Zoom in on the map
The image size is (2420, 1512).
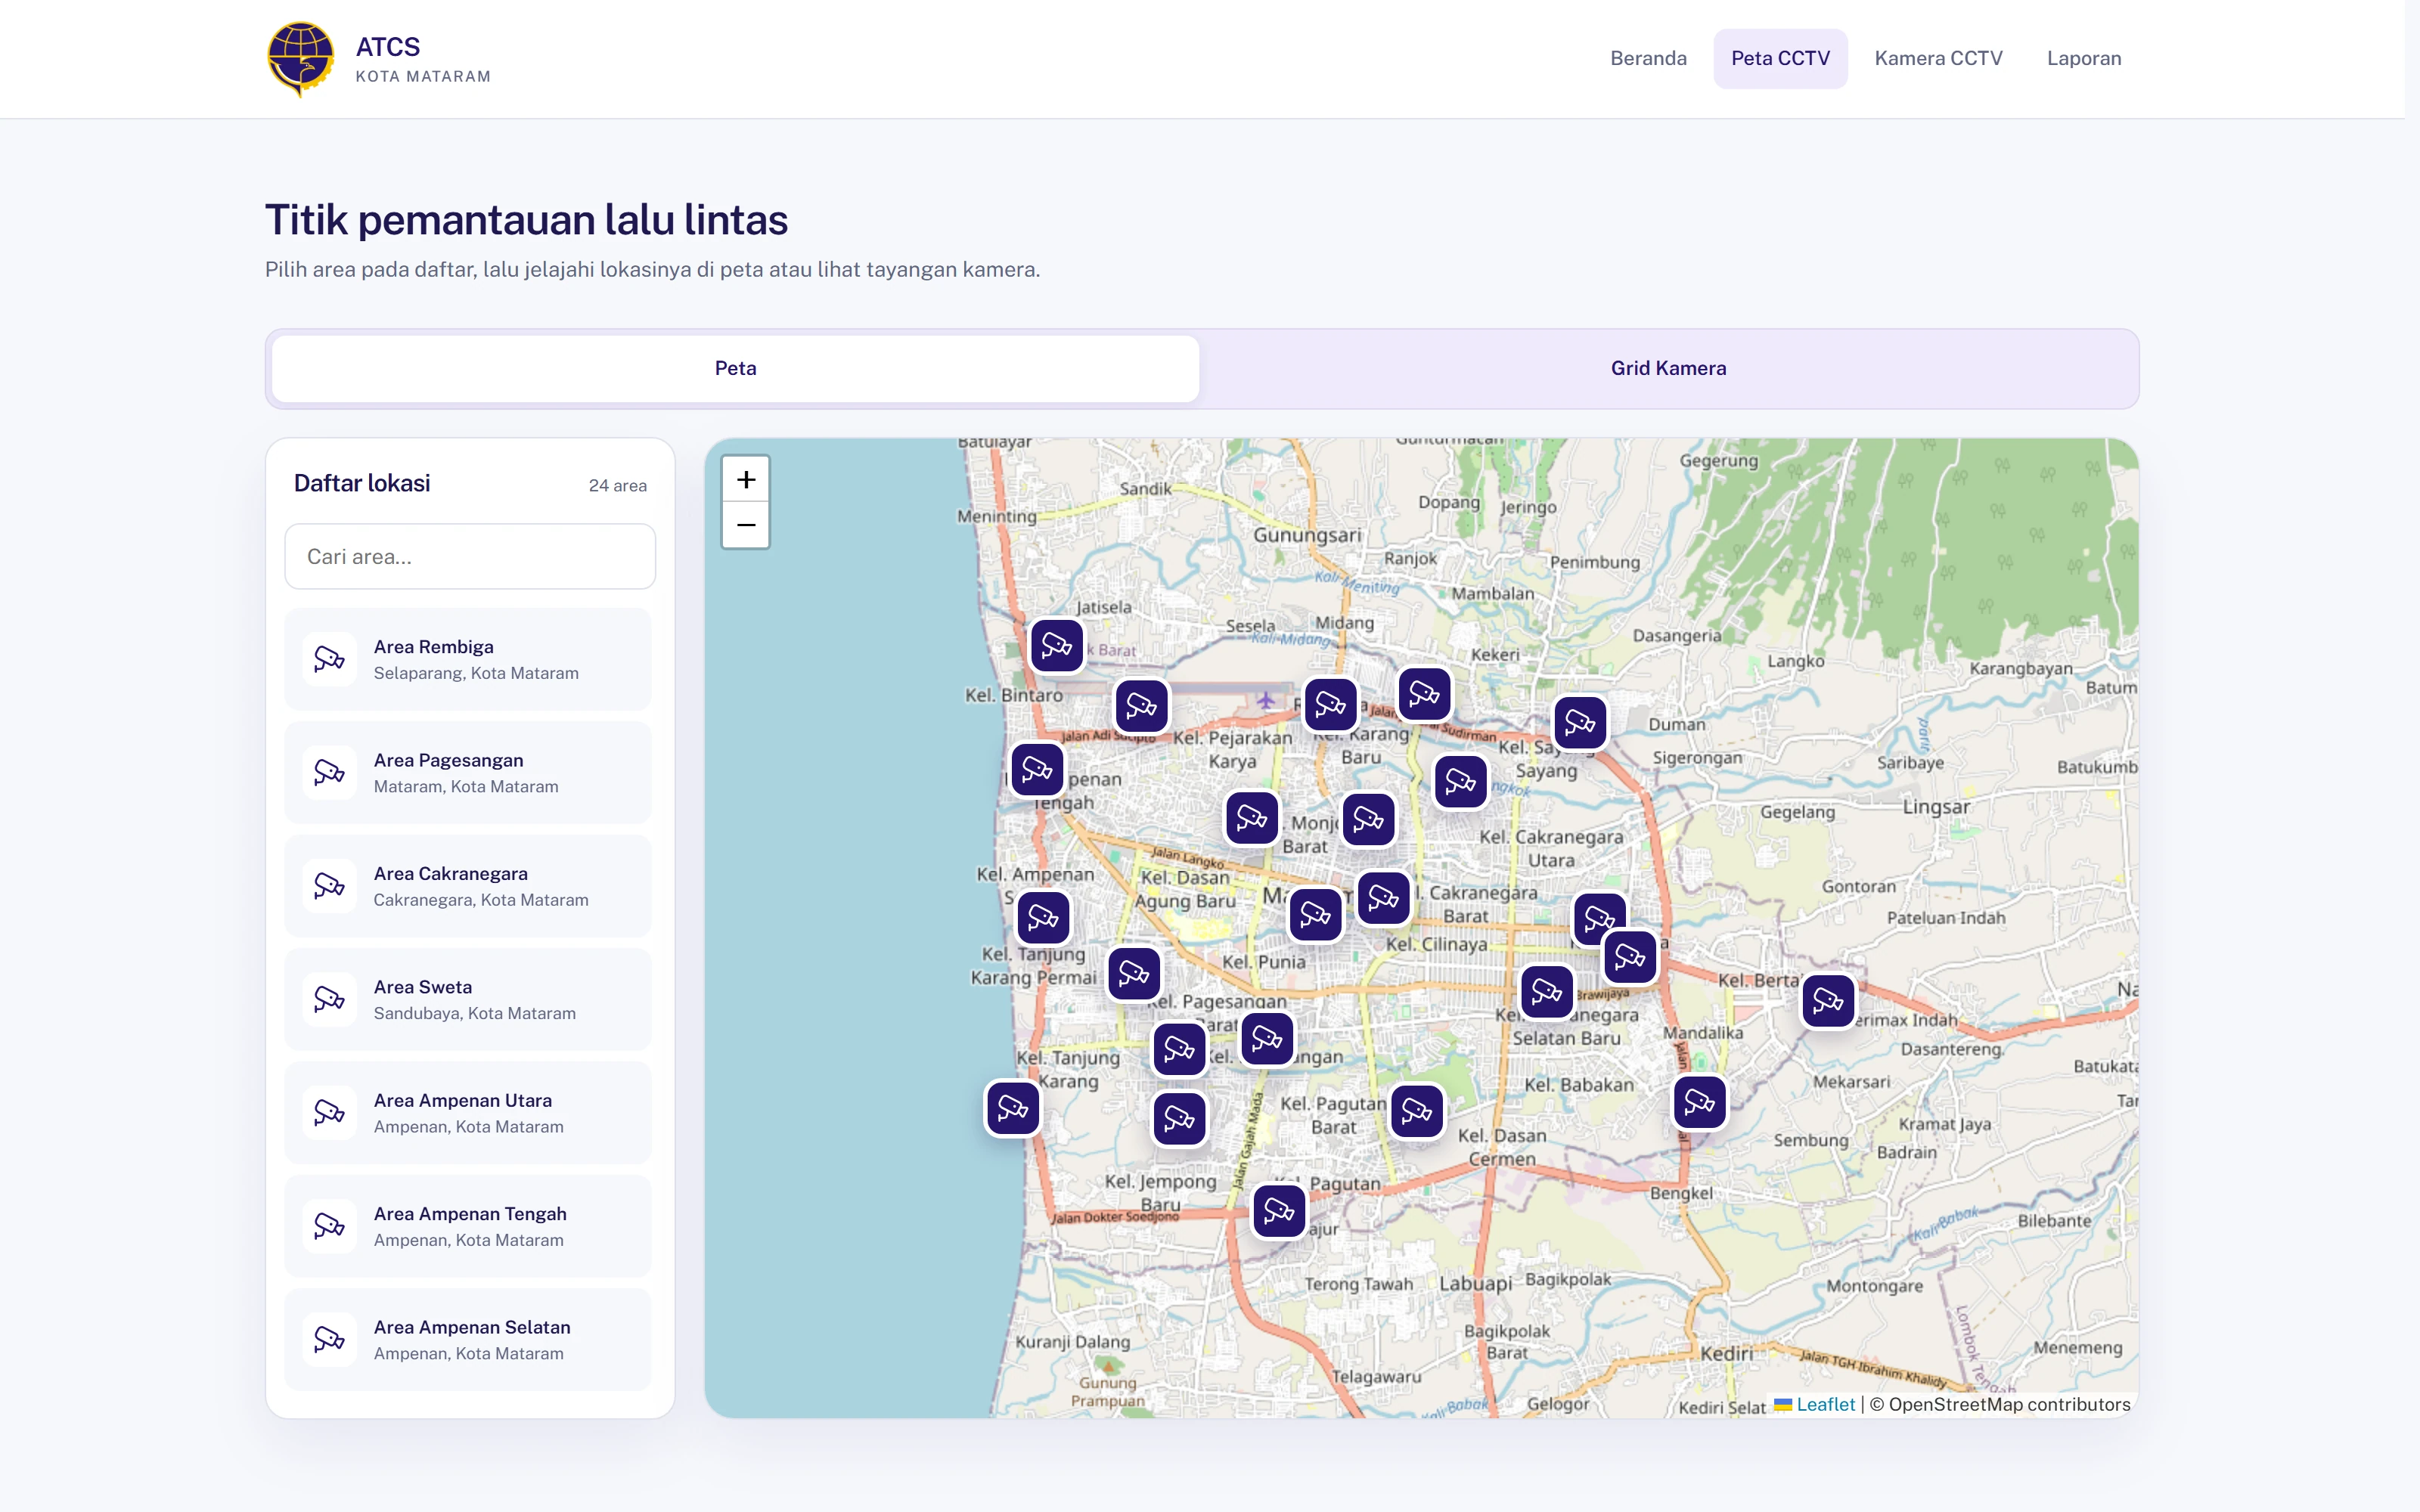[746, 480]
